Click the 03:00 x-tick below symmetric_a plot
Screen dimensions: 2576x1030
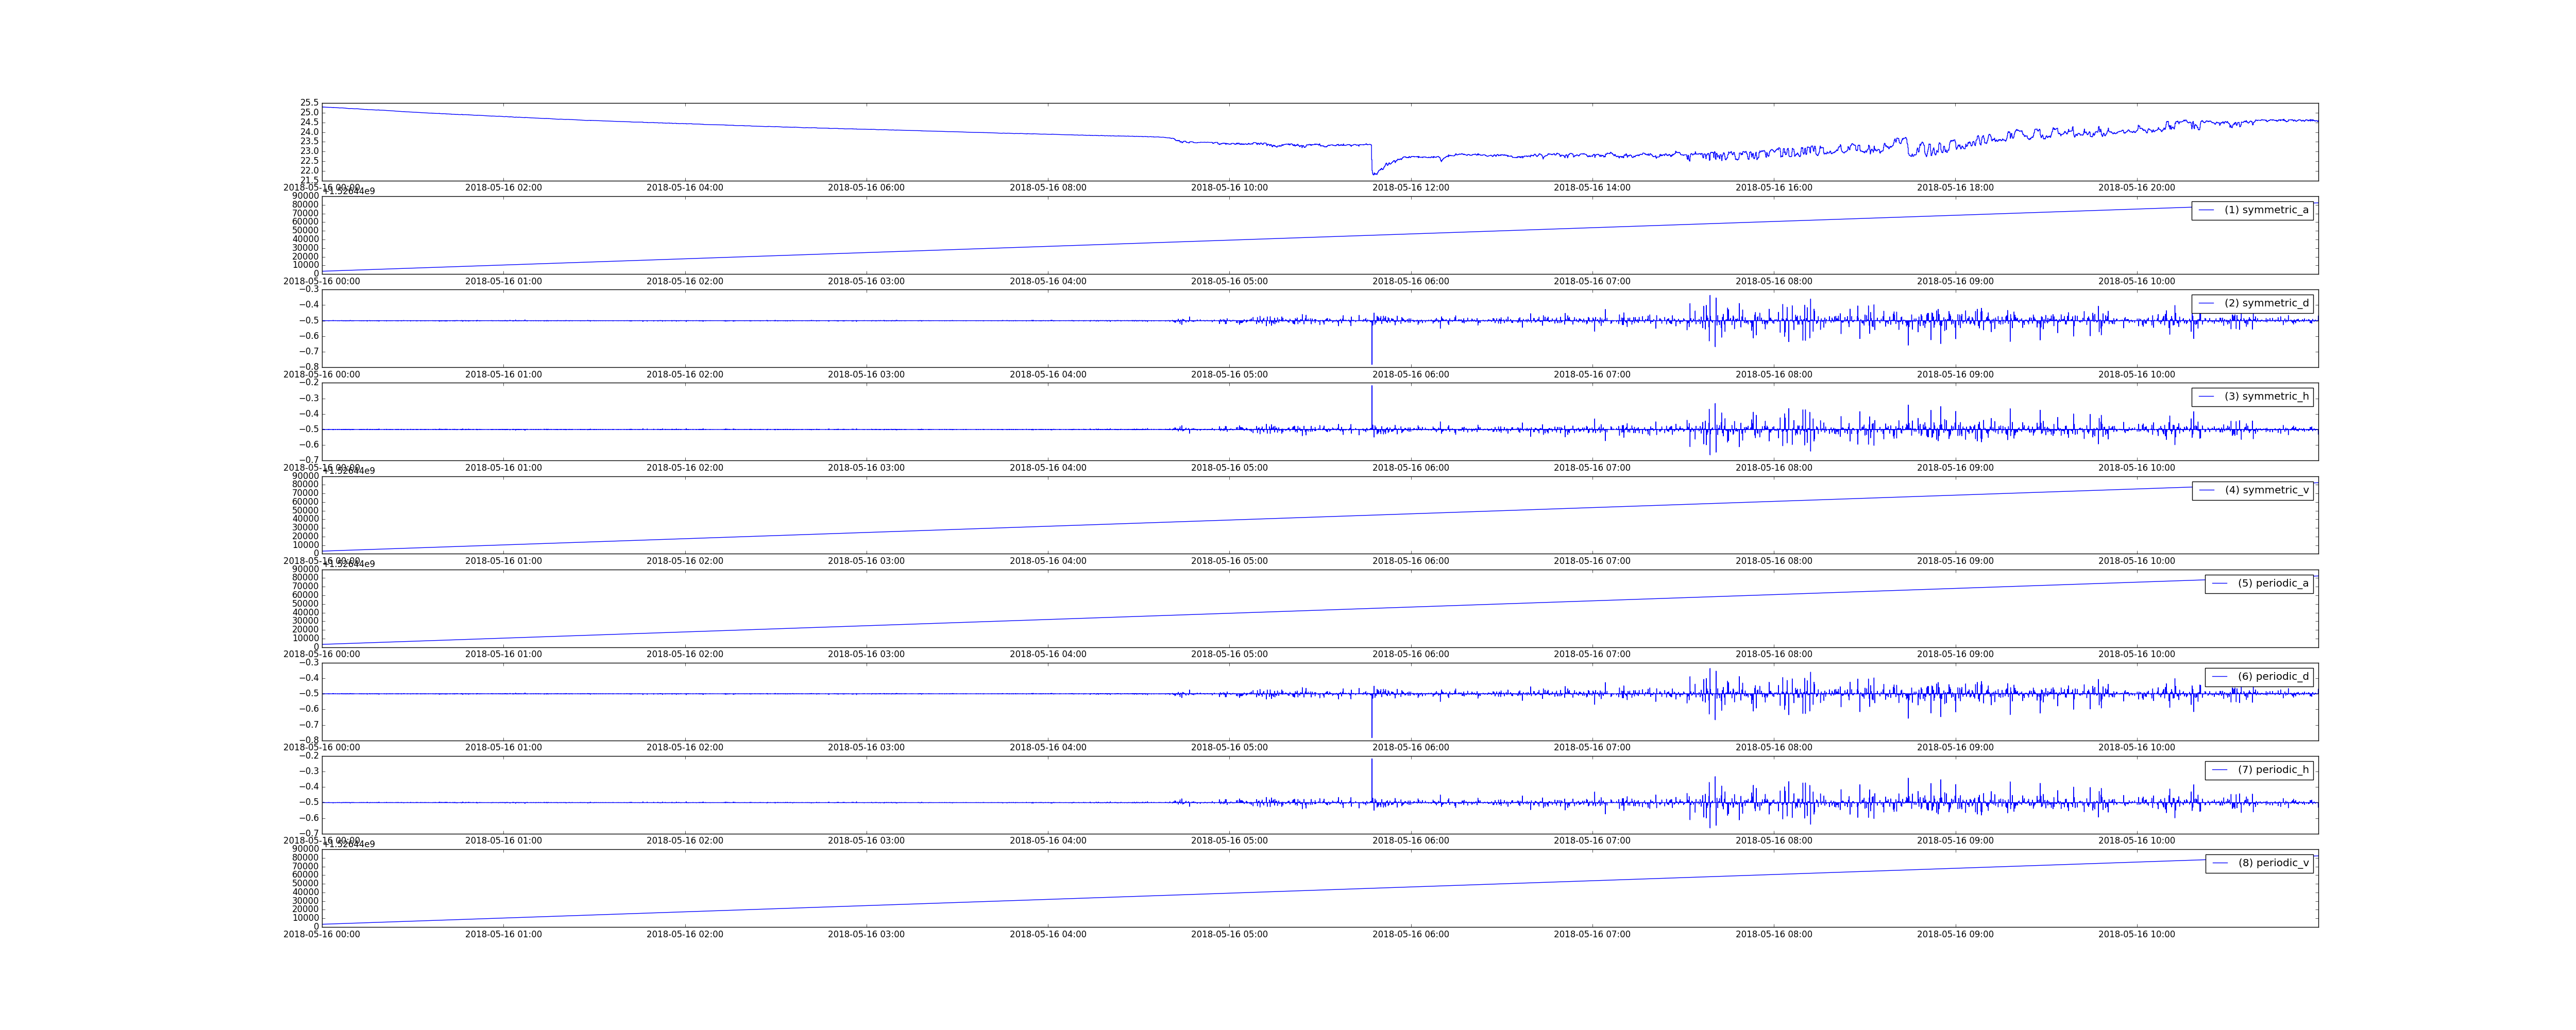point(866,282)
